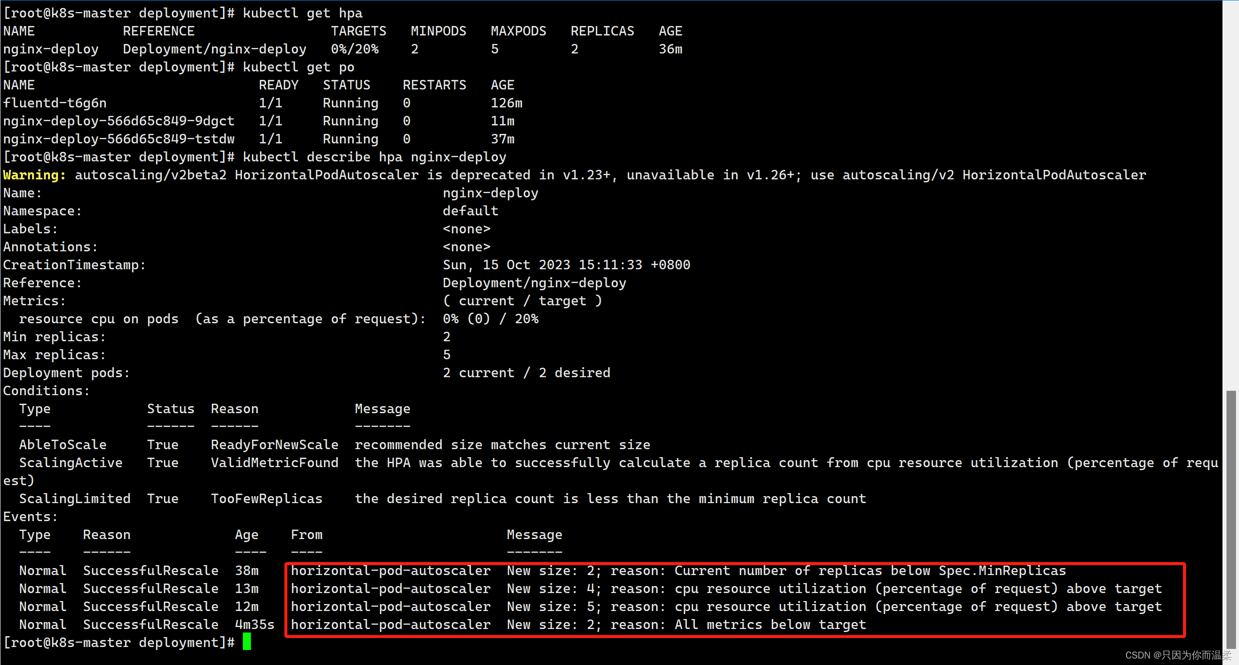
Task: Click the 'Min replicas:' label
Action: coord(54,337)
